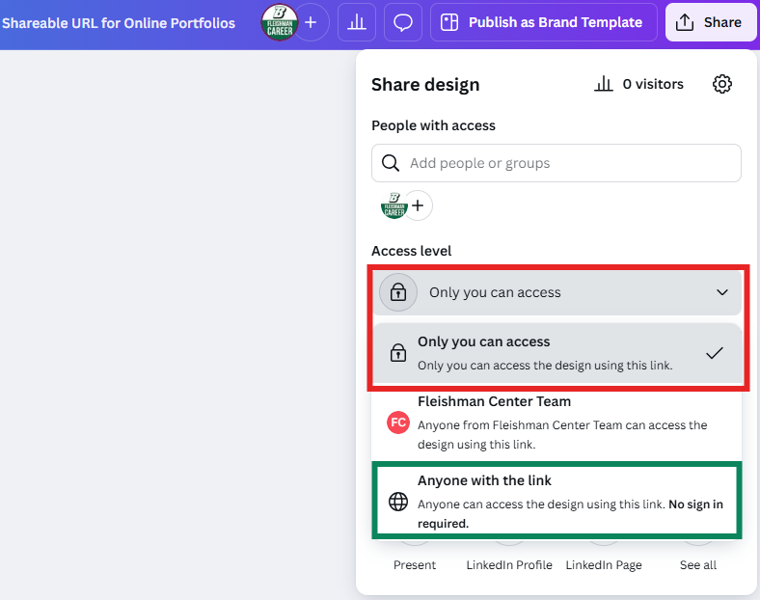Open the comments speech bubble icon
The height and width of the screenshot is (600, 760).
[x=403, y=22]
